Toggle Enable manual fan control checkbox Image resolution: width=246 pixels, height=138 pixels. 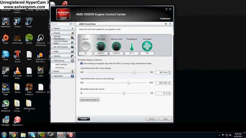tap(81, 89)
